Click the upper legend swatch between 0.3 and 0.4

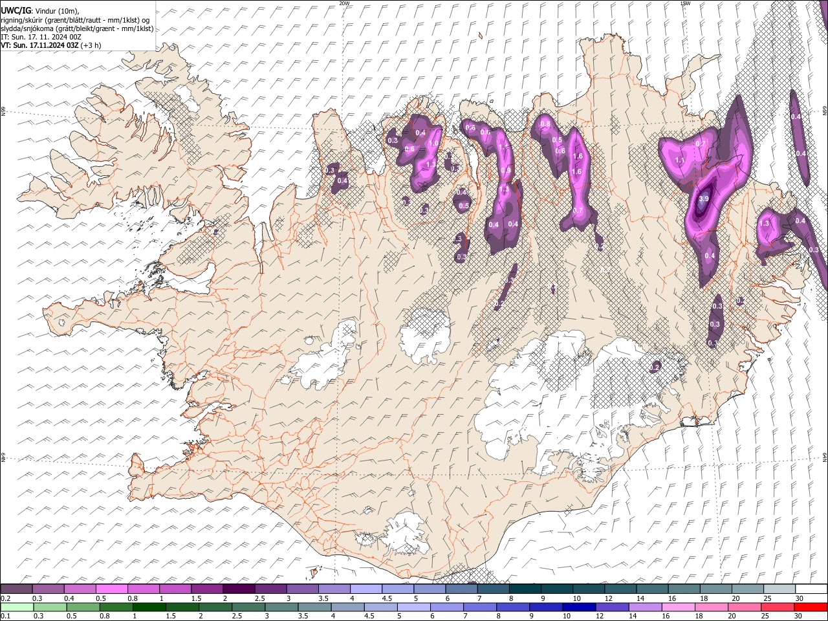[49, 589]
